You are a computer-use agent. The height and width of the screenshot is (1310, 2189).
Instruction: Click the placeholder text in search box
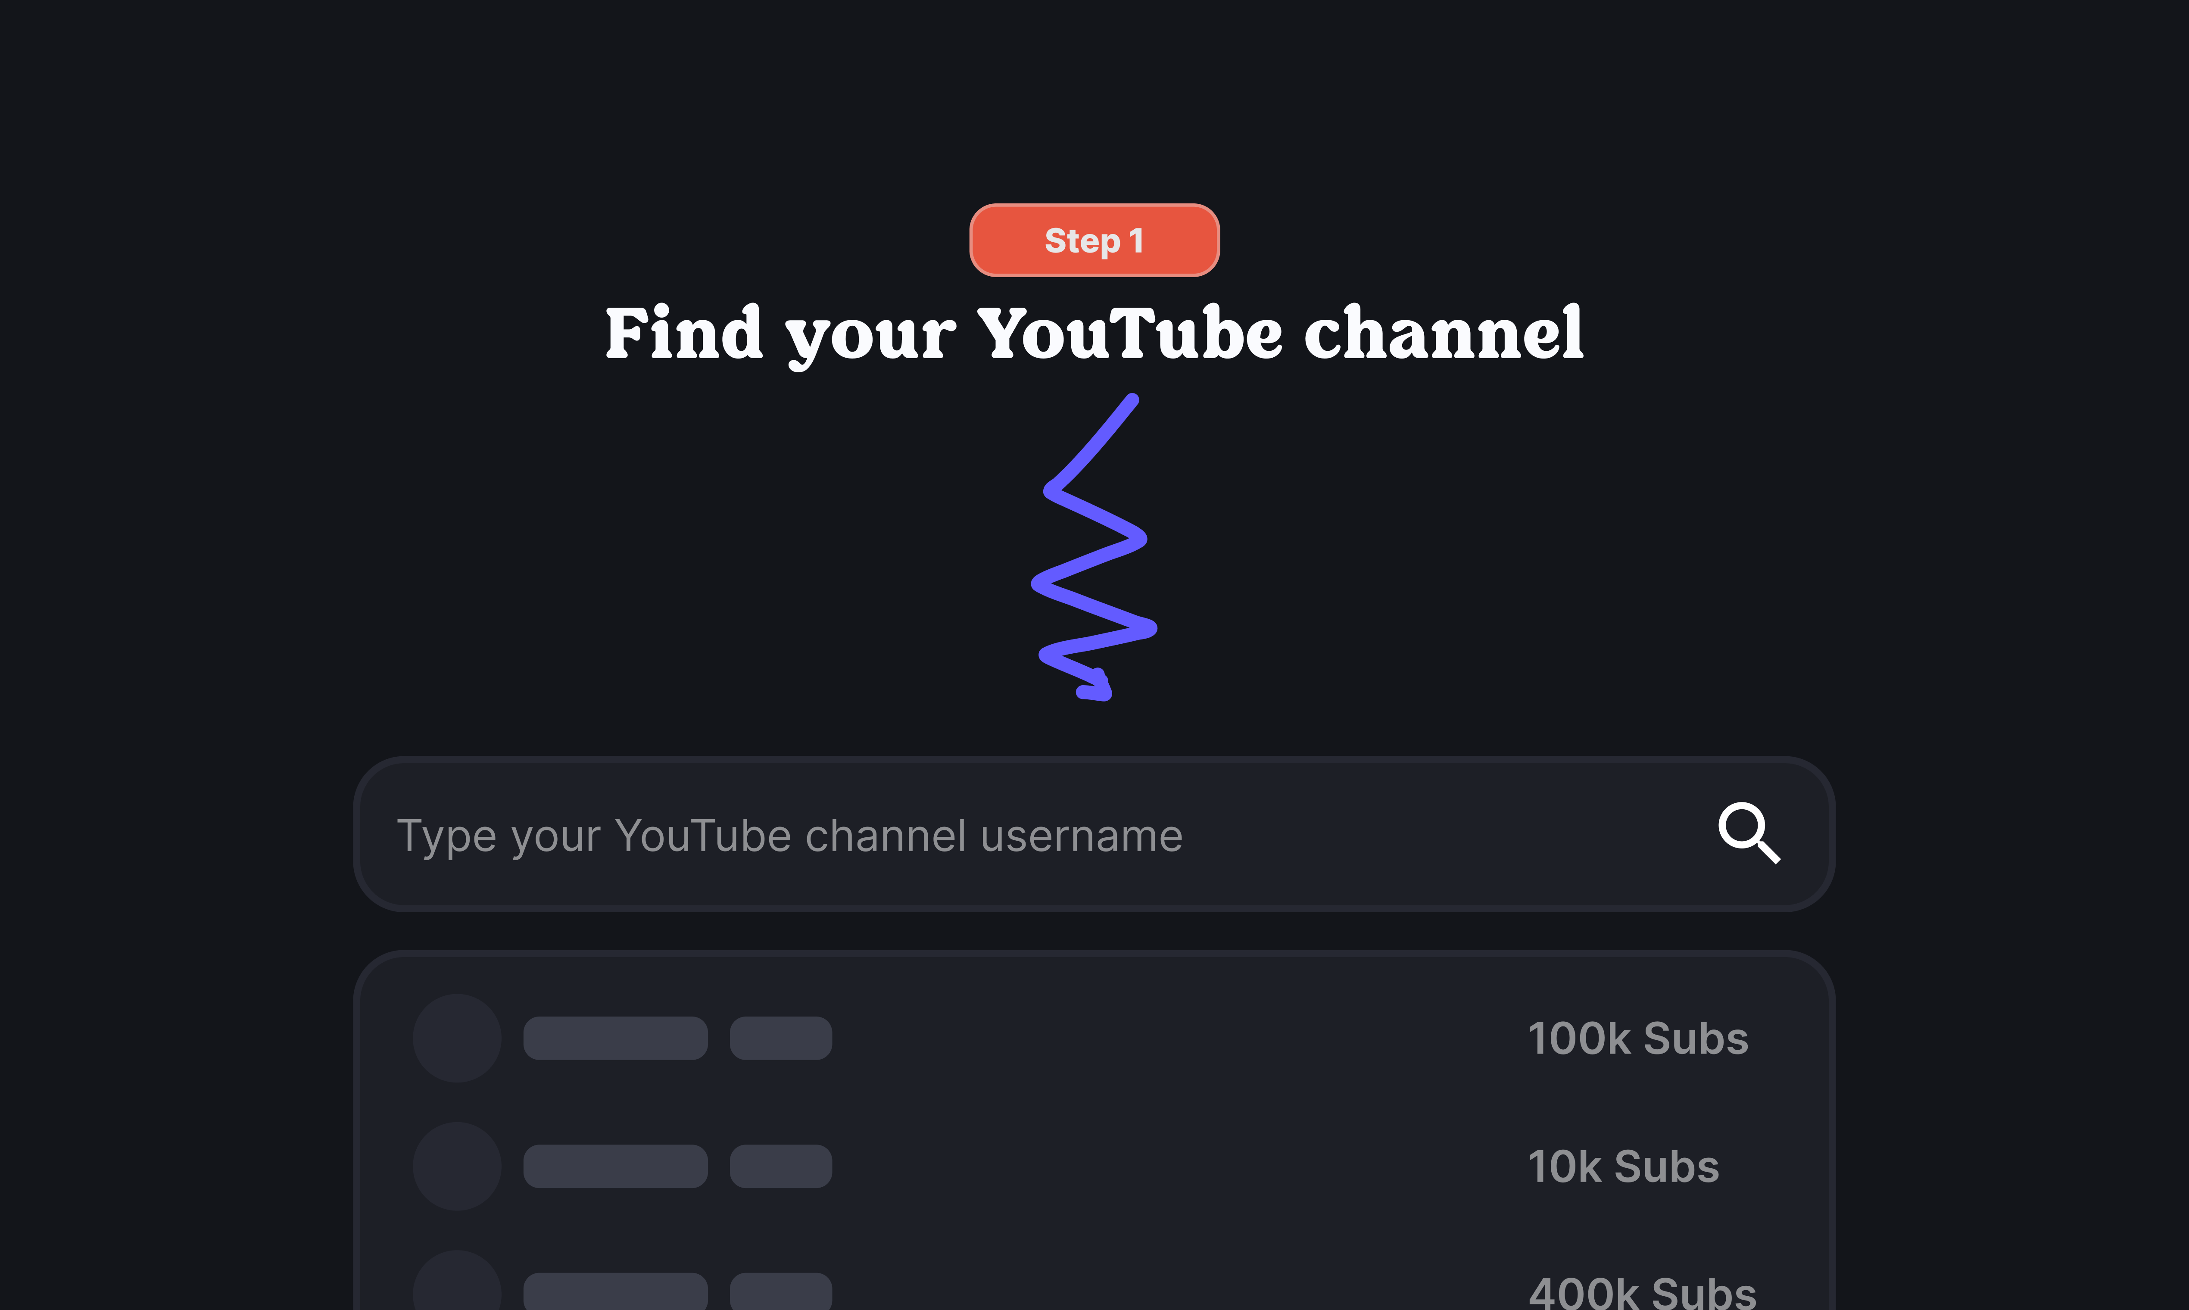[790, 836]
